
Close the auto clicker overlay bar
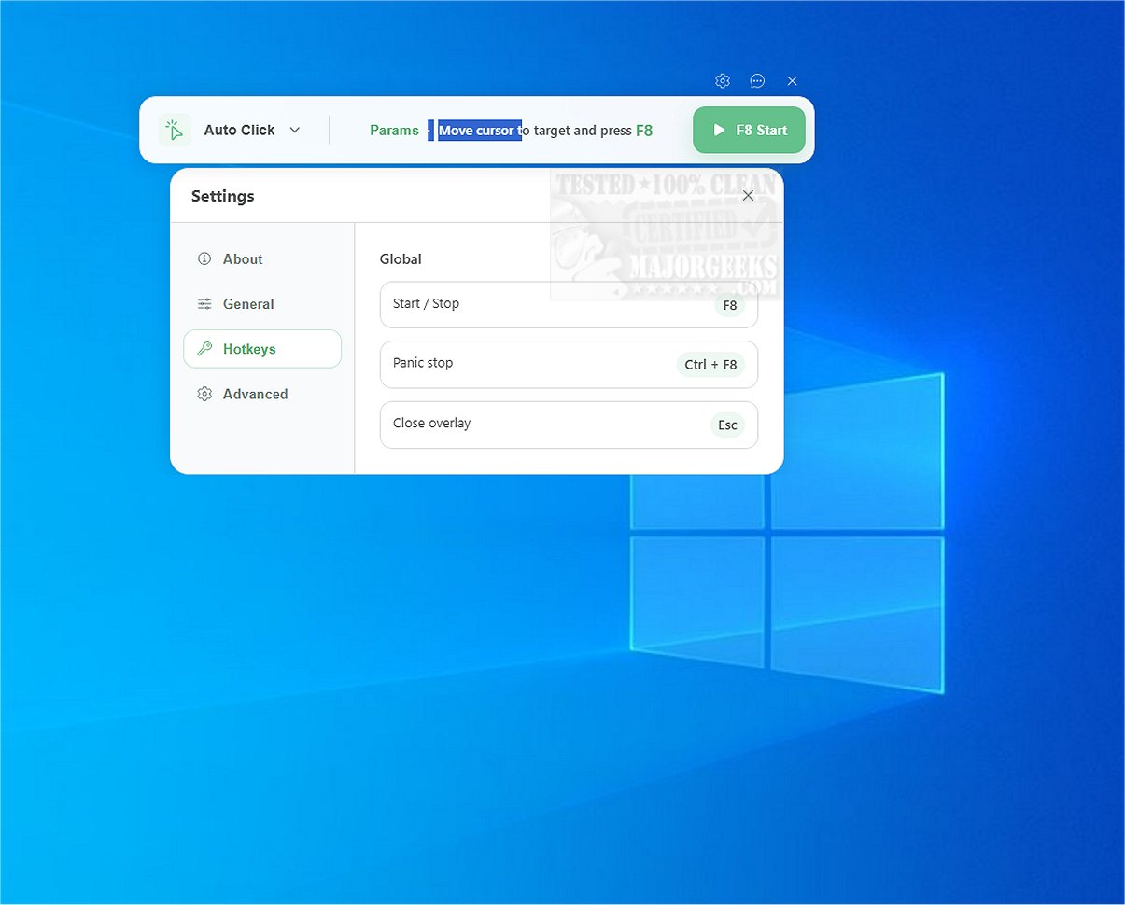pos(792,81)
